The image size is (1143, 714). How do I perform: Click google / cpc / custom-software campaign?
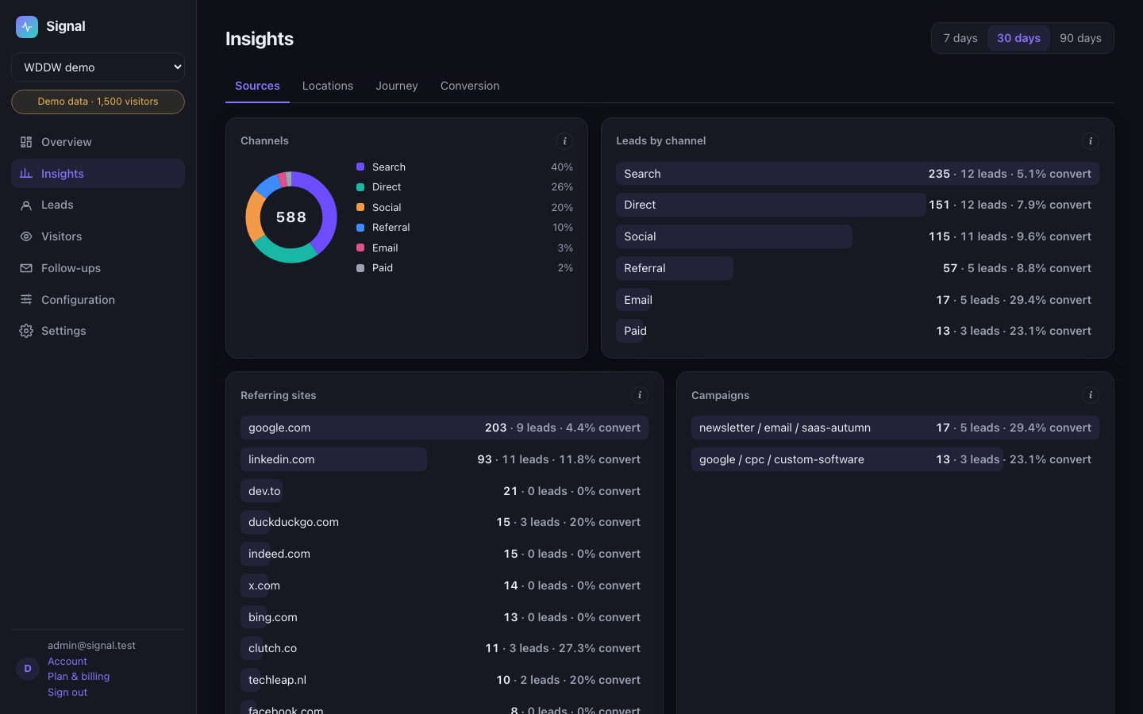click(x=895, y=459)
